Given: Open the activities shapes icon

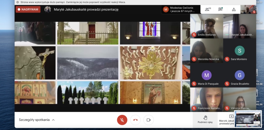Looking at the screenshot, I should (x=234, y=9).
